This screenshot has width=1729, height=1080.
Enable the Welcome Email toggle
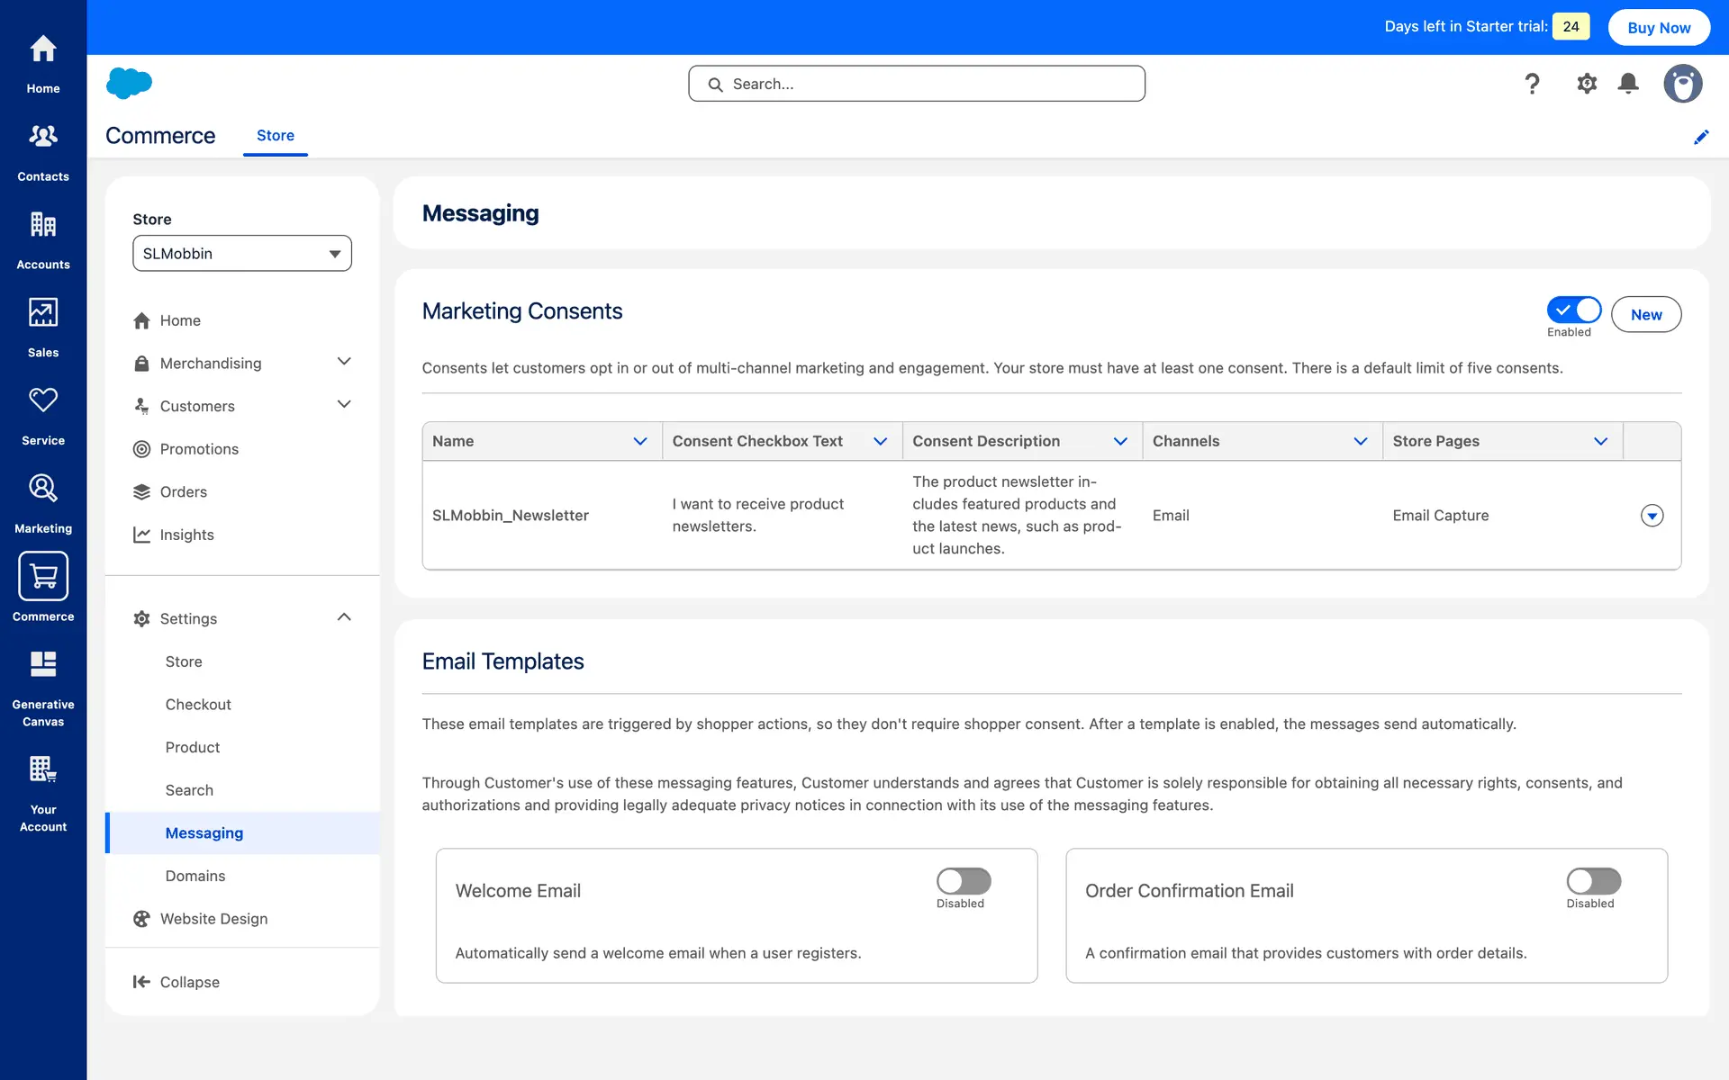click(963, 881)
